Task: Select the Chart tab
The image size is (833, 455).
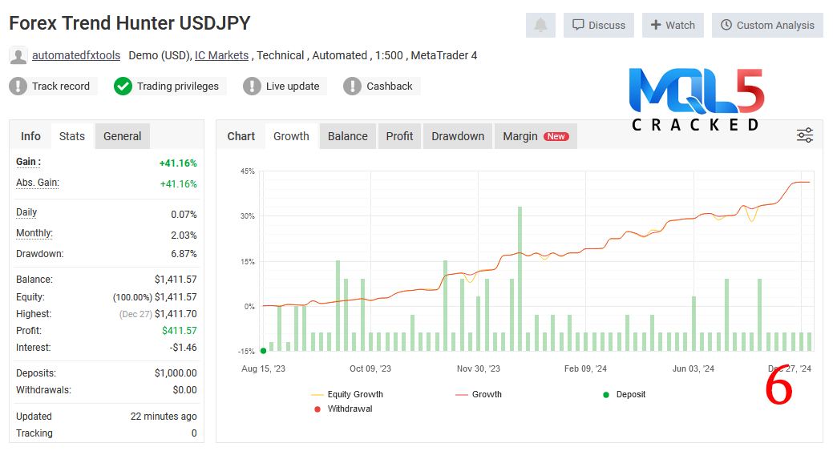Action: [241, 136]
